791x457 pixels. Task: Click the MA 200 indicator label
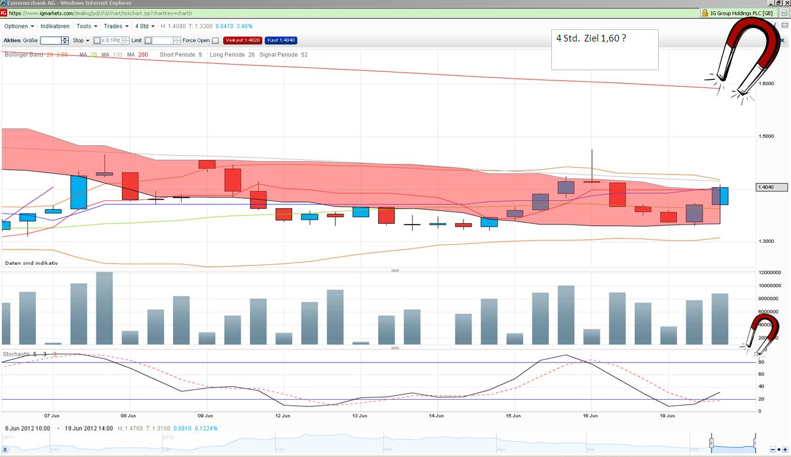coord(138,55)
